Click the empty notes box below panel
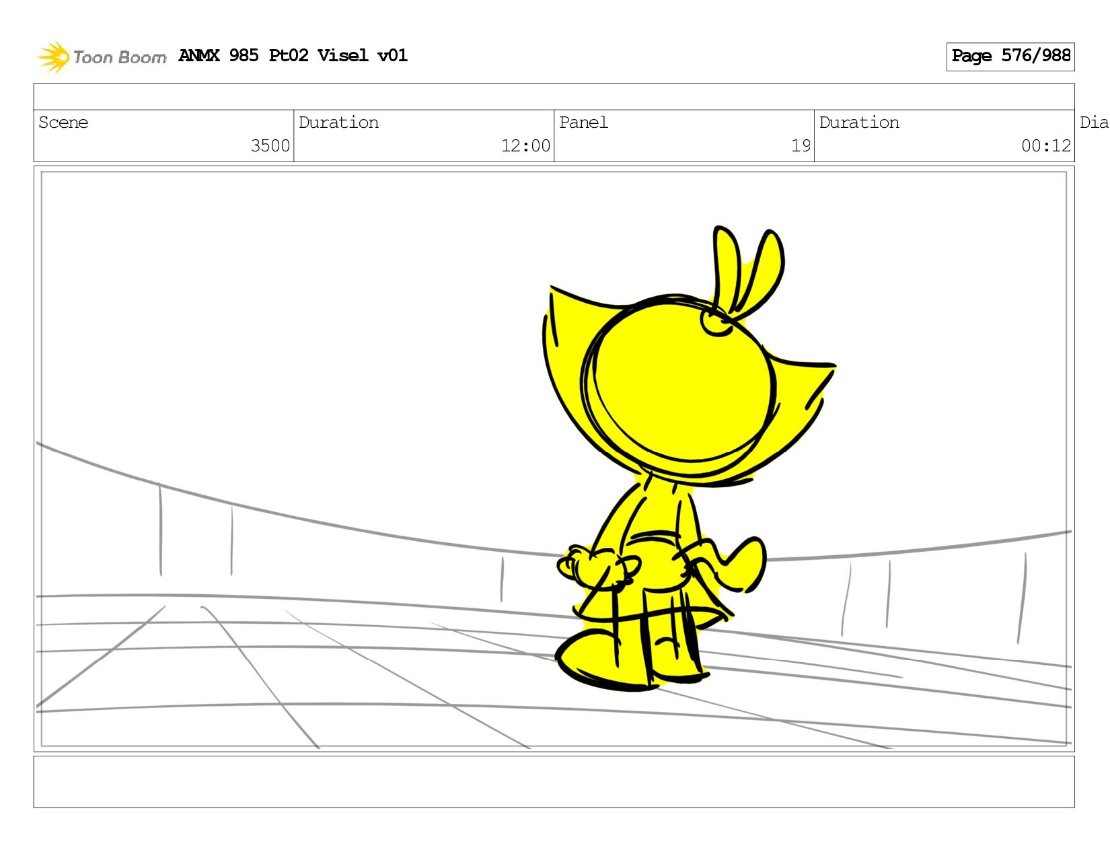The width and height of the screenshot is (1110, 858). (554, 781)
